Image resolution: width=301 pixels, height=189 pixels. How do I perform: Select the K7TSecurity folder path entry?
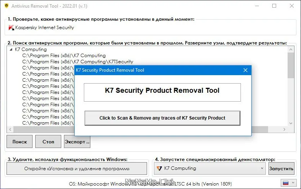(x=78, y=62)
